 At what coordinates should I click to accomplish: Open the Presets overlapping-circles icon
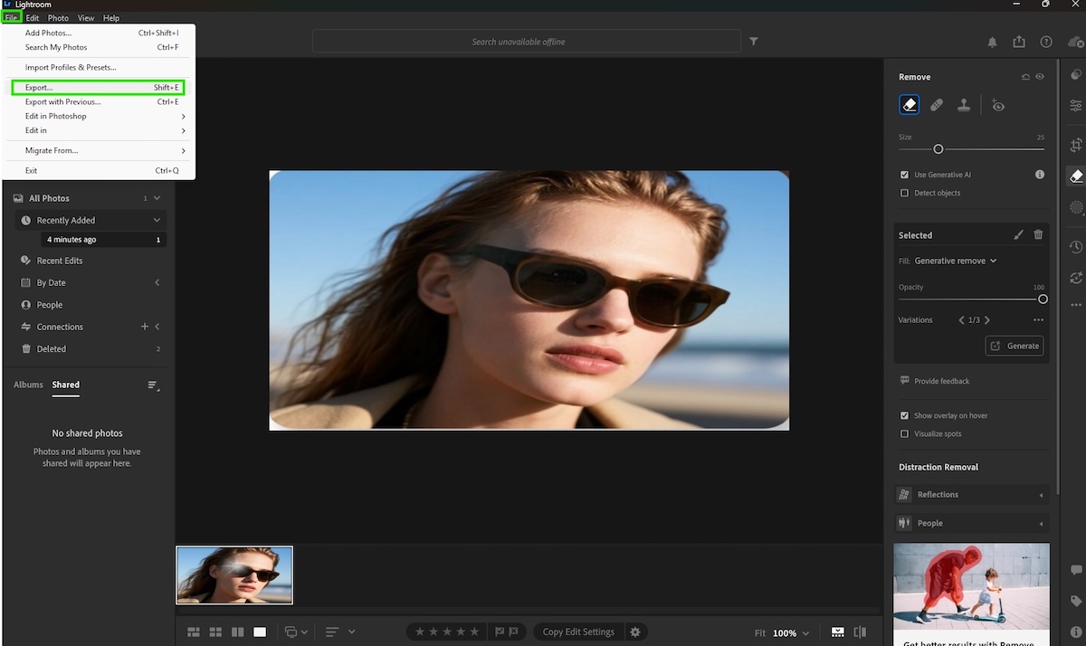click(1075, 75)
